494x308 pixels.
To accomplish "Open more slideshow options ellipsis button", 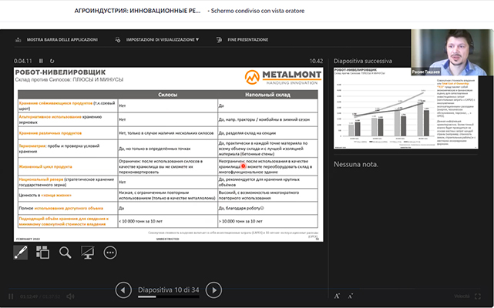I will (x=110, y=252).
